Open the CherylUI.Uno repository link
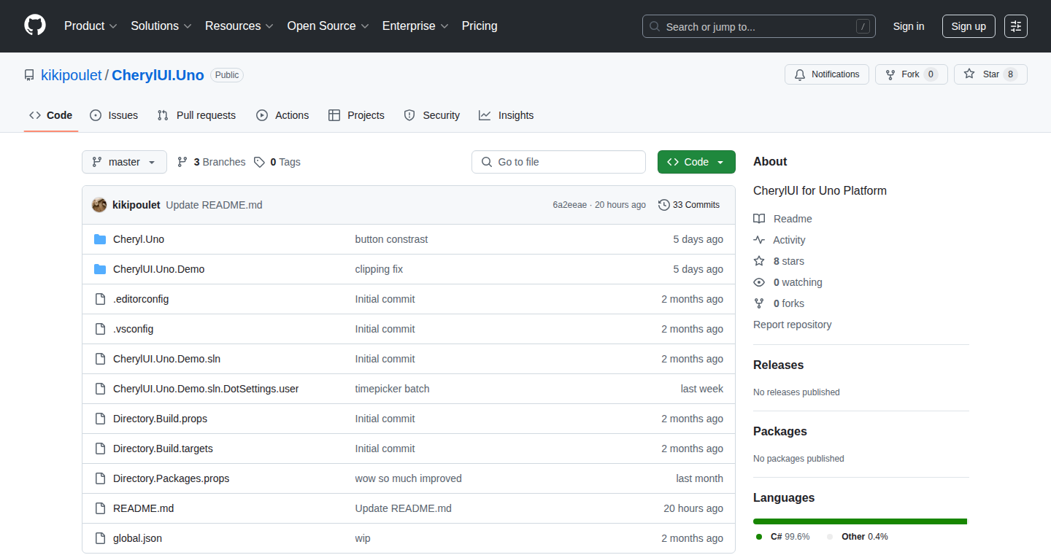This screenshot has height=555, width=1051. 158,75
